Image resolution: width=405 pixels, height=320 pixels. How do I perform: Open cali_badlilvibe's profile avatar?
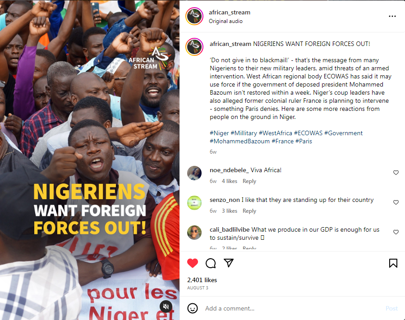[x=194, y=233]
